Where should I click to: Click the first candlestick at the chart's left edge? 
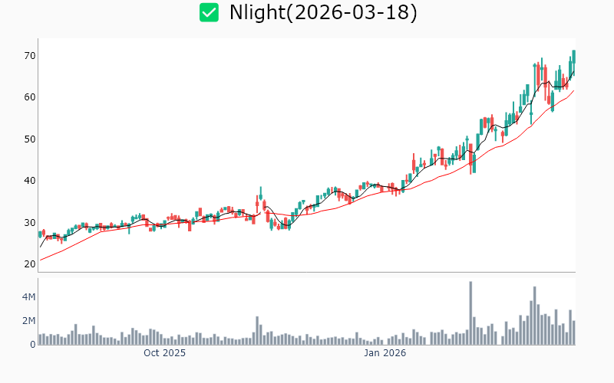tap(40, 234)
